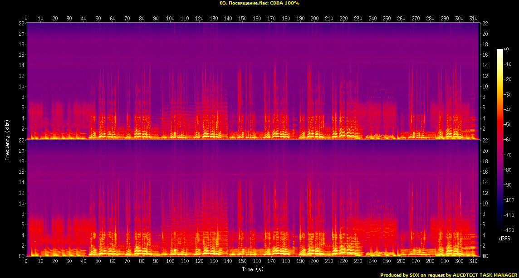The image size is (519, 278).
Task: Select the 200 second tick on the bottom time axis
Action: pos(314,262)
